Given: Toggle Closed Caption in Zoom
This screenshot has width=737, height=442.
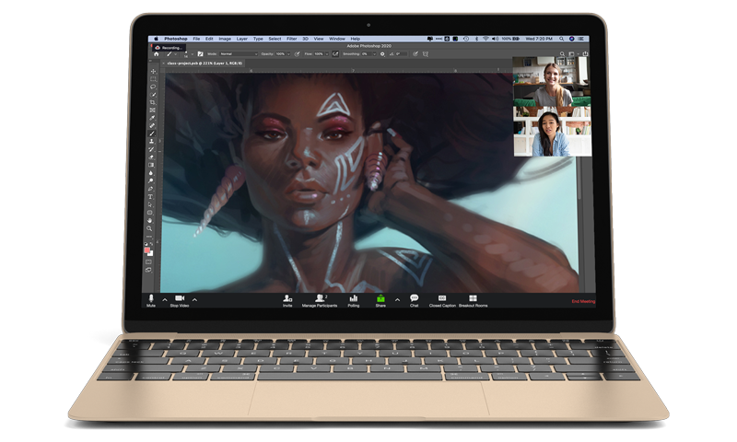Looking at the screenshot, I should pos(442,300).
